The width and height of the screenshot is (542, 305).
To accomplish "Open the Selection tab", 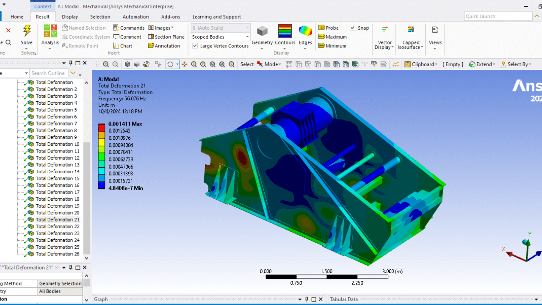I will 100,17.
